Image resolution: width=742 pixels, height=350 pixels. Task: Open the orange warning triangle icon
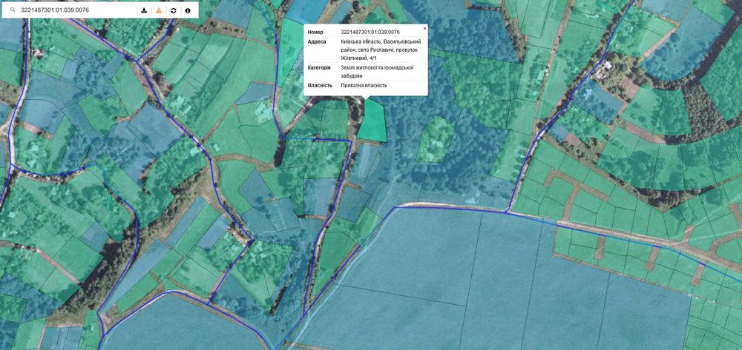click(x=159, y=10)
